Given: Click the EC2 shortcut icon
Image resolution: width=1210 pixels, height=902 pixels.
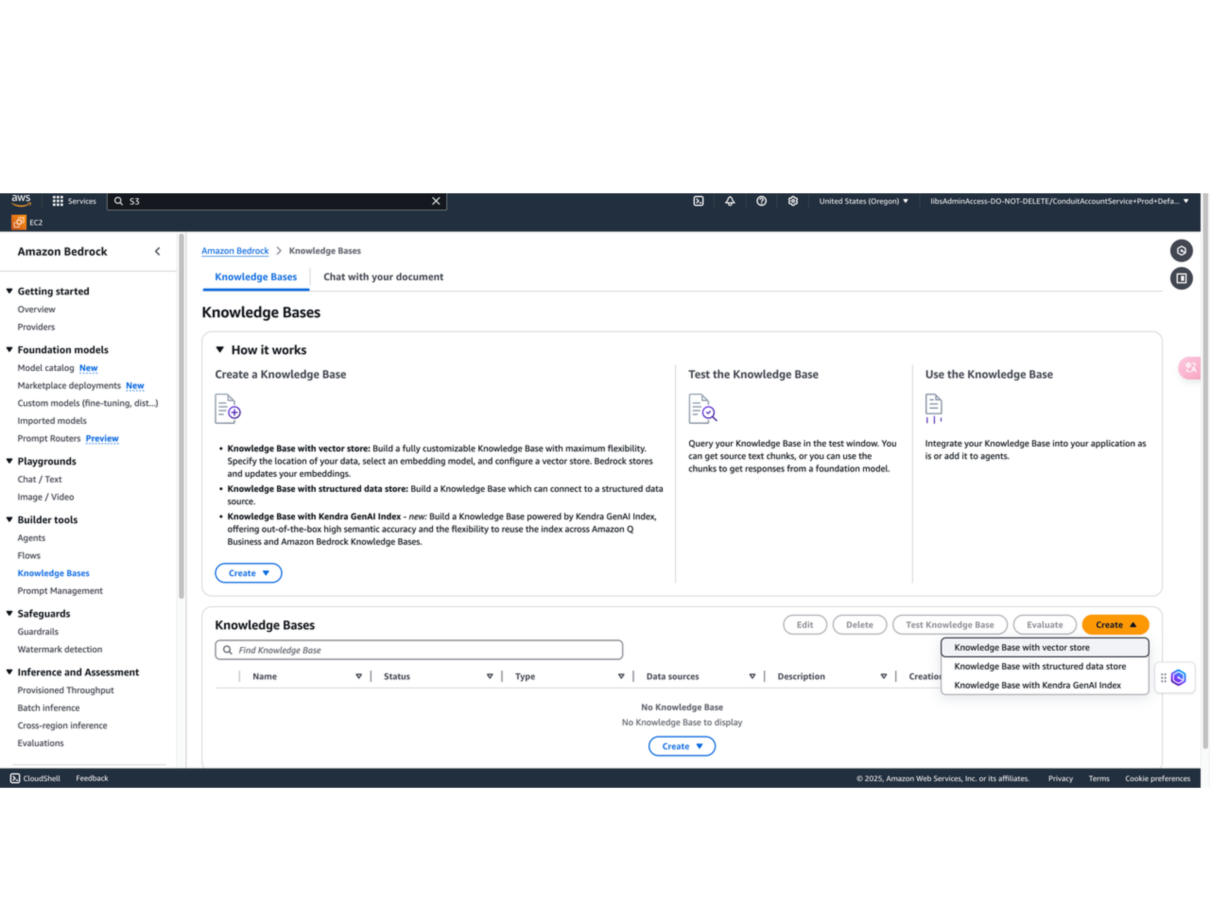Looking at the screenshot, I should [18, 222].
